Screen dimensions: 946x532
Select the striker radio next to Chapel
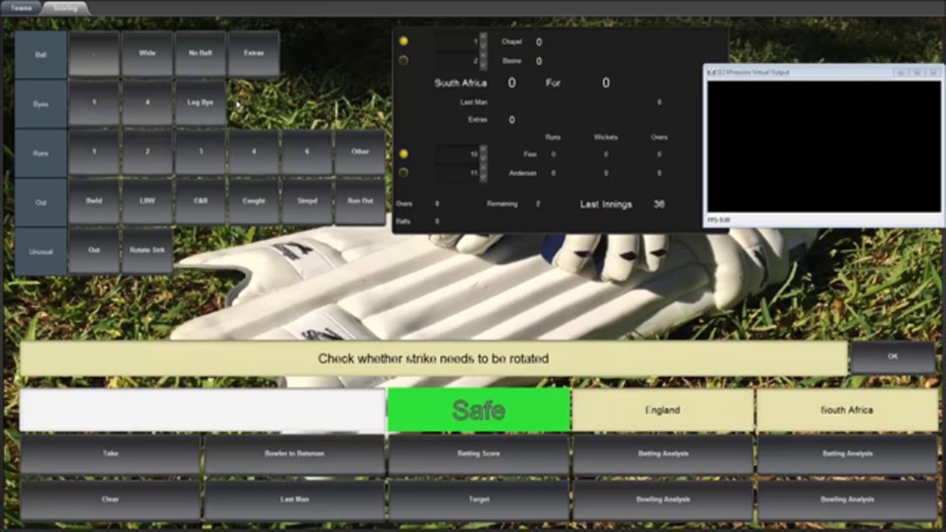tap(403, 41)
